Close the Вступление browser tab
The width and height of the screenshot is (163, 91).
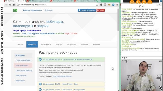click(24, 1)
